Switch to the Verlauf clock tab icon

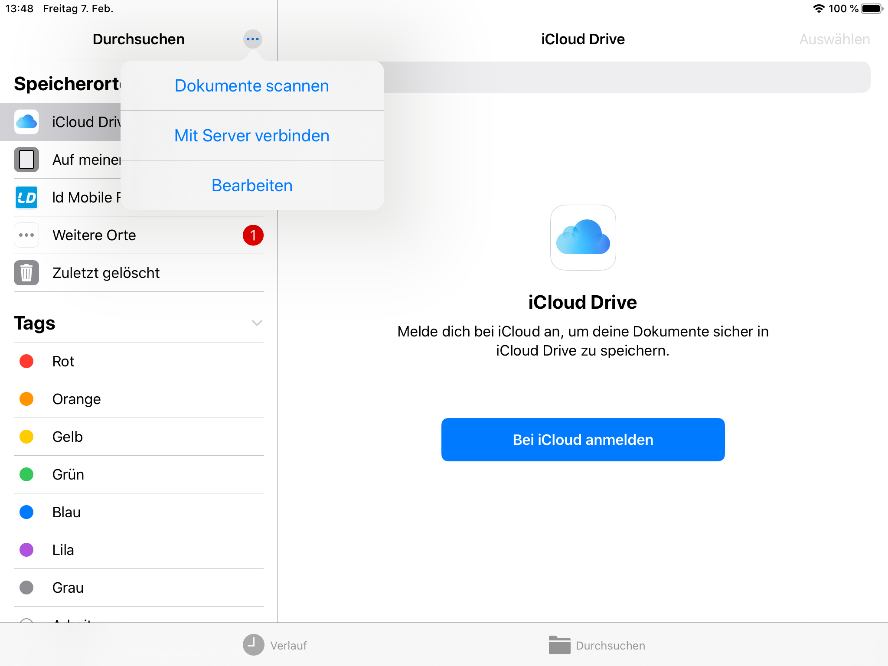(253, 645)
